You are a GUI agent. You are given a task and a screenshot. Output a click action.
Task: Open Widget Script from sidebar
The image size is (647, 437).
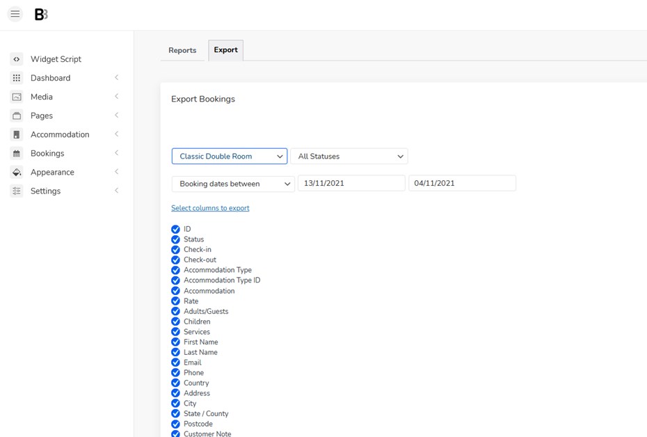[x=56, y=59]
